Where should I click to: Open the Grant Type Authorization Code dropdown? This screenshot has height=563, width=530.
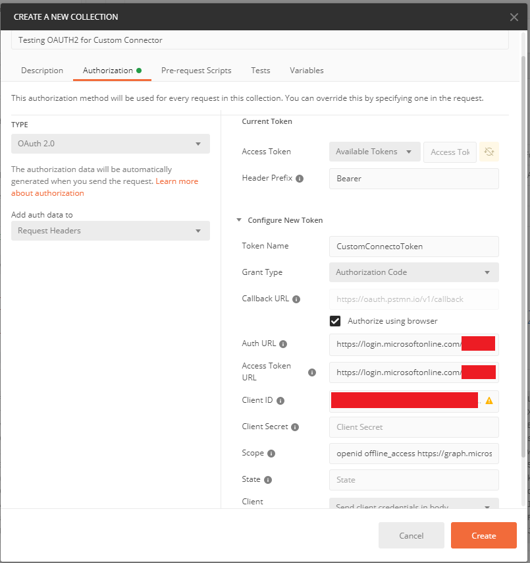click(414, 272)
